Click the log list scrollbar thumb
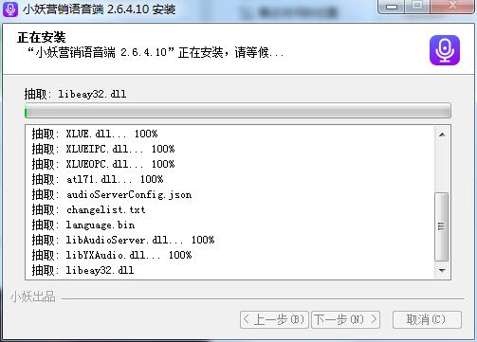Viewport: 477px width, 342px height. pyautogui.click(x=442, y=226)
